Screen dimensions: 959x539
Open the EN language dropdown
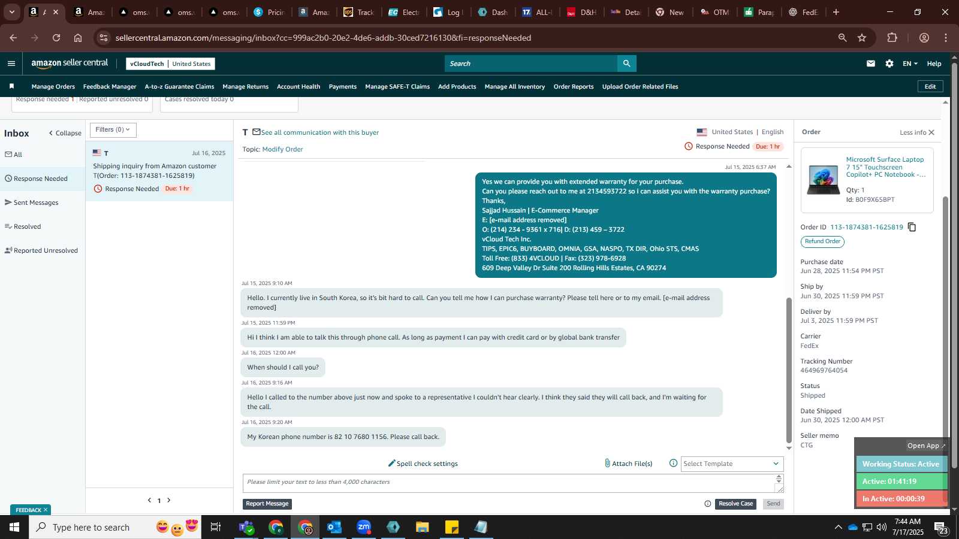point(910,63)
